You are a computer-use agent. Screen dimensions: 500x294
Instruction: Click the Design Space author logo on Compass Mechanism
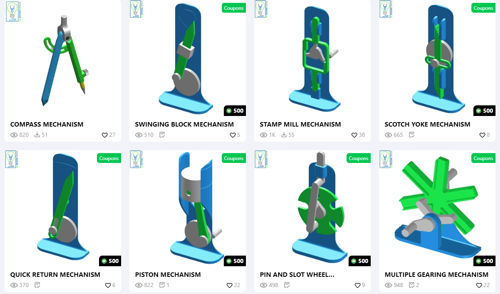pyautogui.click(x=14, y=11)
